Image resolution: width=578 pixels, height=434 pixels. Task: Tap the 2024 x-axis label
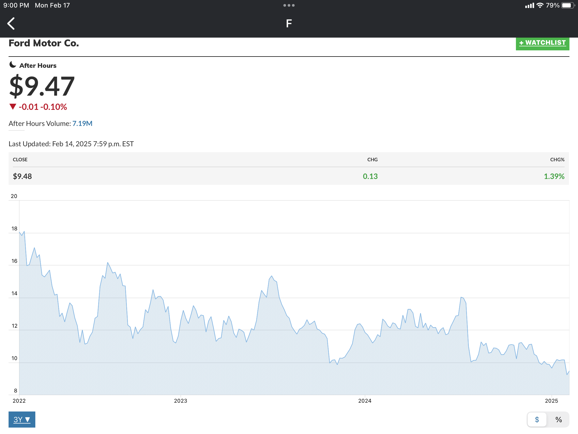point(365,401)
